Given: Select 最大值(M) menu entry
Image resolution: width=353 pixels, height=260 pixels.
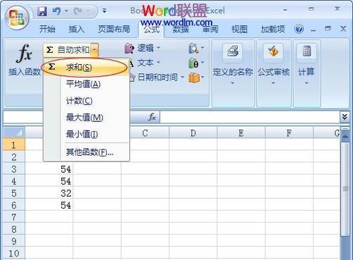Looking at the screenshot, I should tap(86, 118).
